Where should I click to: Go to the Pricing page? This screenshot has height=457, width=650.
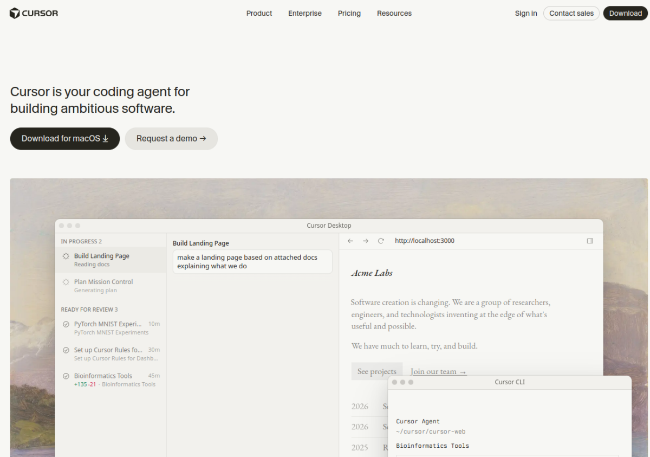(349, 14)
